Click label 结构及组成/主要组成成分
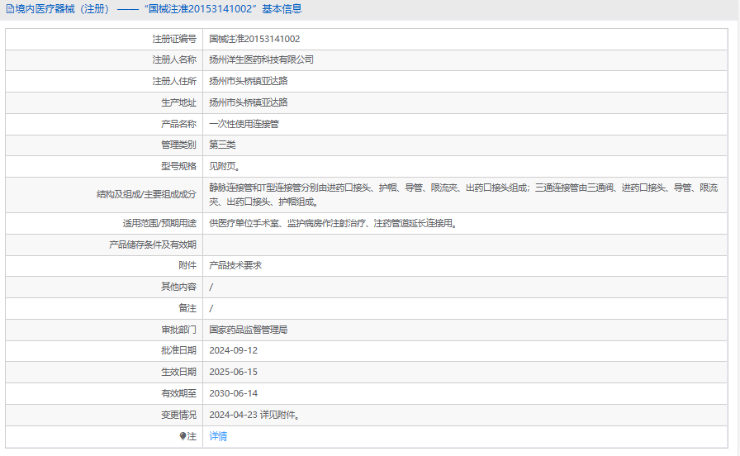740x456 pixels. tap(146, 194)
